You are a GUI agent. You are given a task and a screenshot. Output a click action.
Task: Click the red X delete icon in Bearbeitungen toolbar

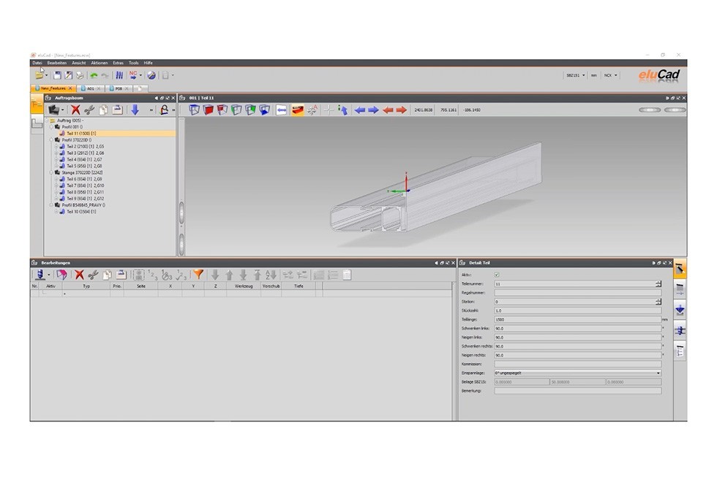pos(80,275)
